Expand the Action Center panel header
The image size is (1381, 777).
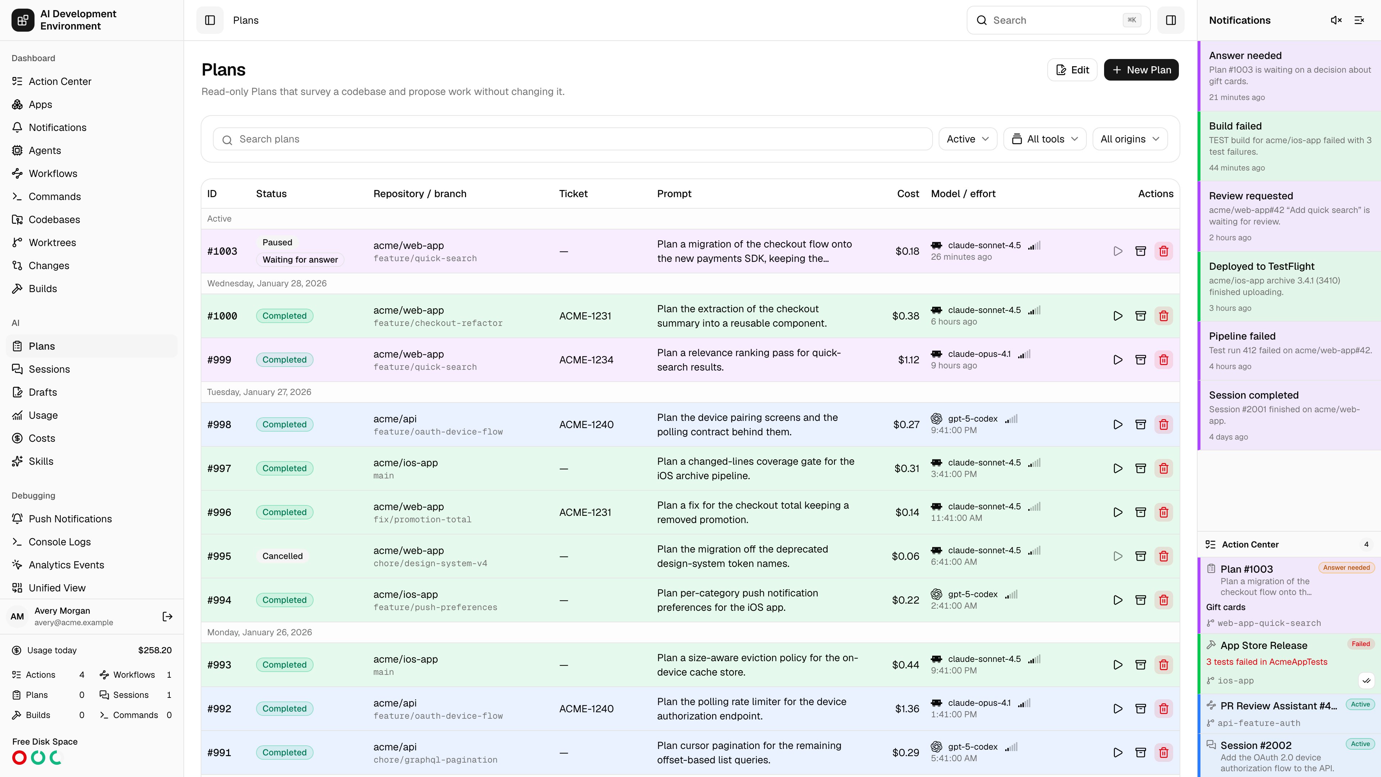1289,545
